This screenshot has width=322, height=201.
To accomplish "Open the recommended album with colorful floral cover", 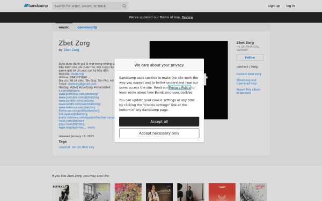I will [x=128, y=192].
